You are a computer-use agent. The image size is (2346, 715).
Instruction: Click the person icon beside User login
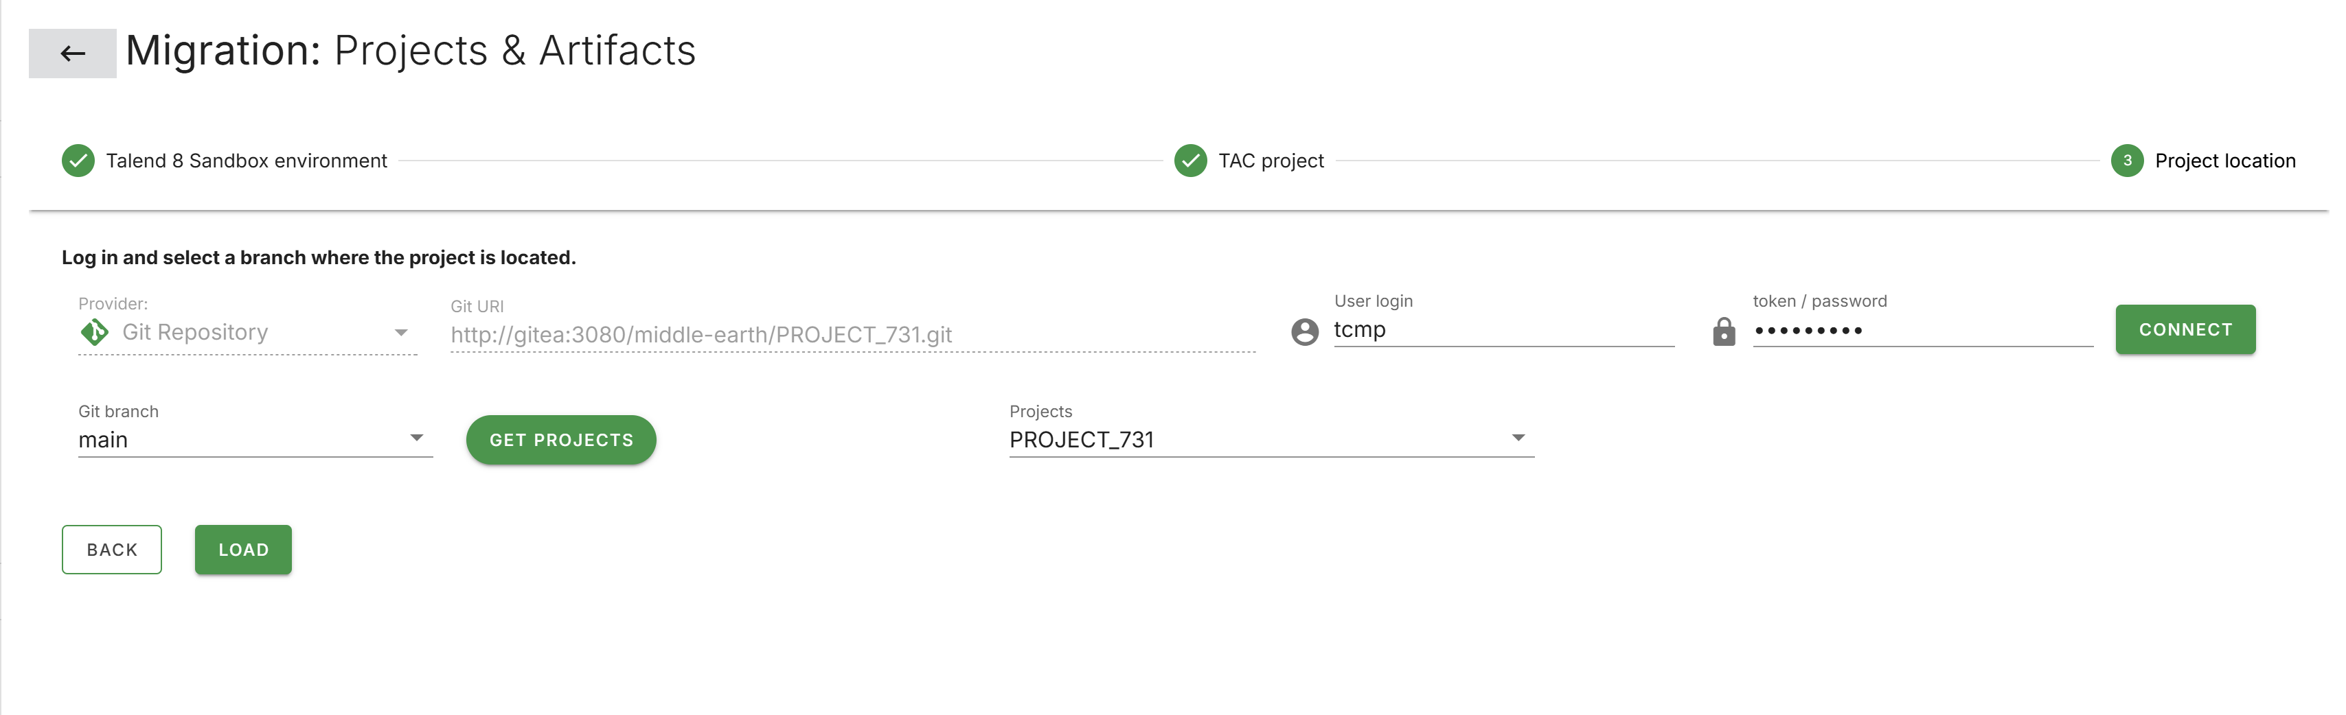(1304, 331)
